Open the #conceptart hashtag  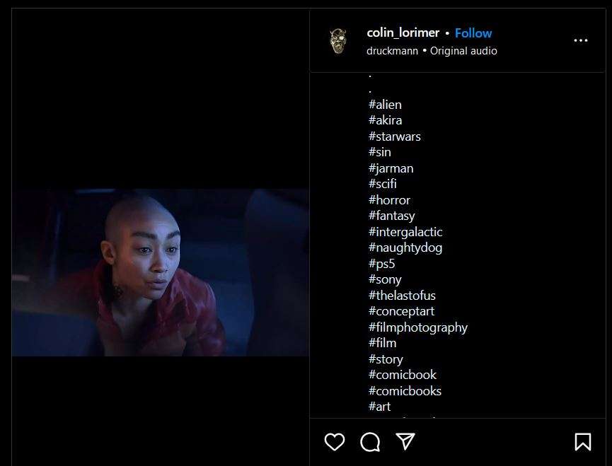pos(401,311)
